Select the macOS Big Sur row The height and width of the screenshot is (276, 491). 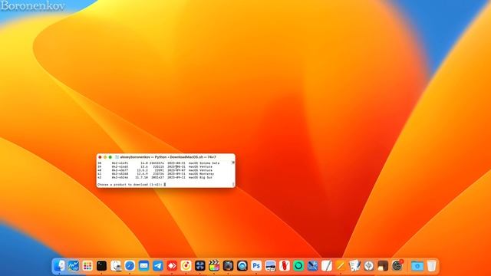pos(155,177)
